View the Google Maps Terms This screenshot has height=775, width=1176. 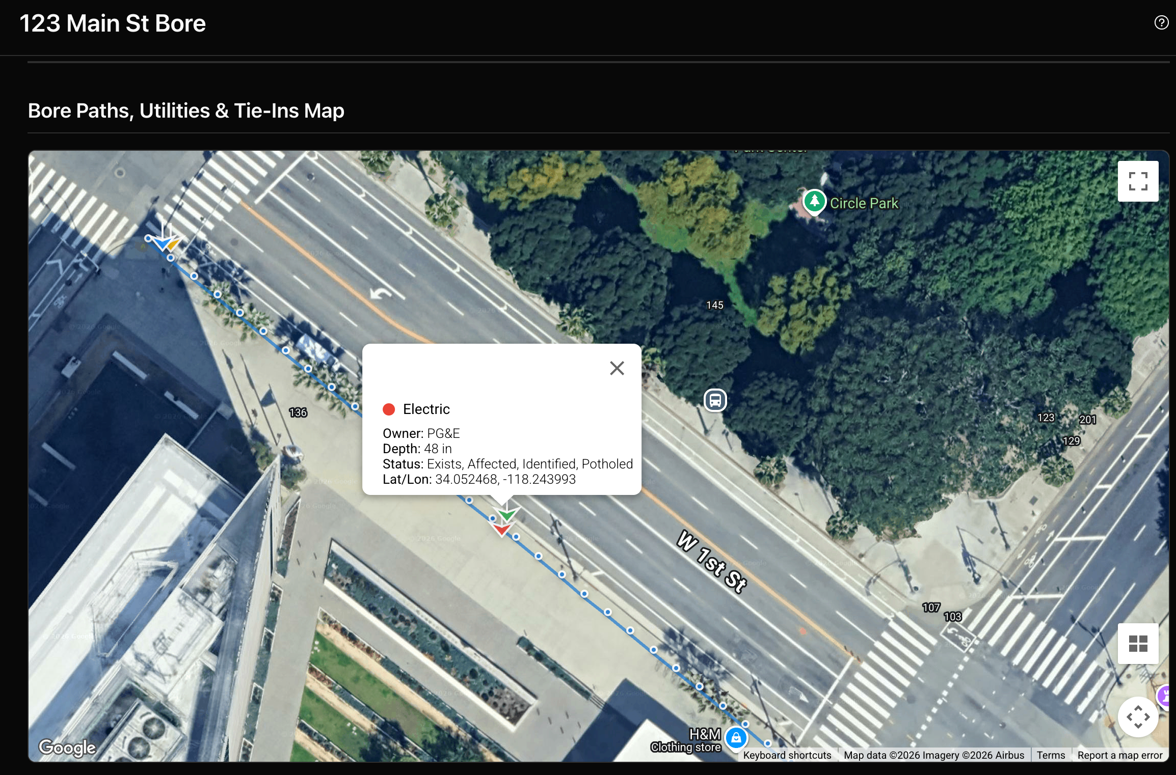pyautogui.click(x=1051, y=755)
